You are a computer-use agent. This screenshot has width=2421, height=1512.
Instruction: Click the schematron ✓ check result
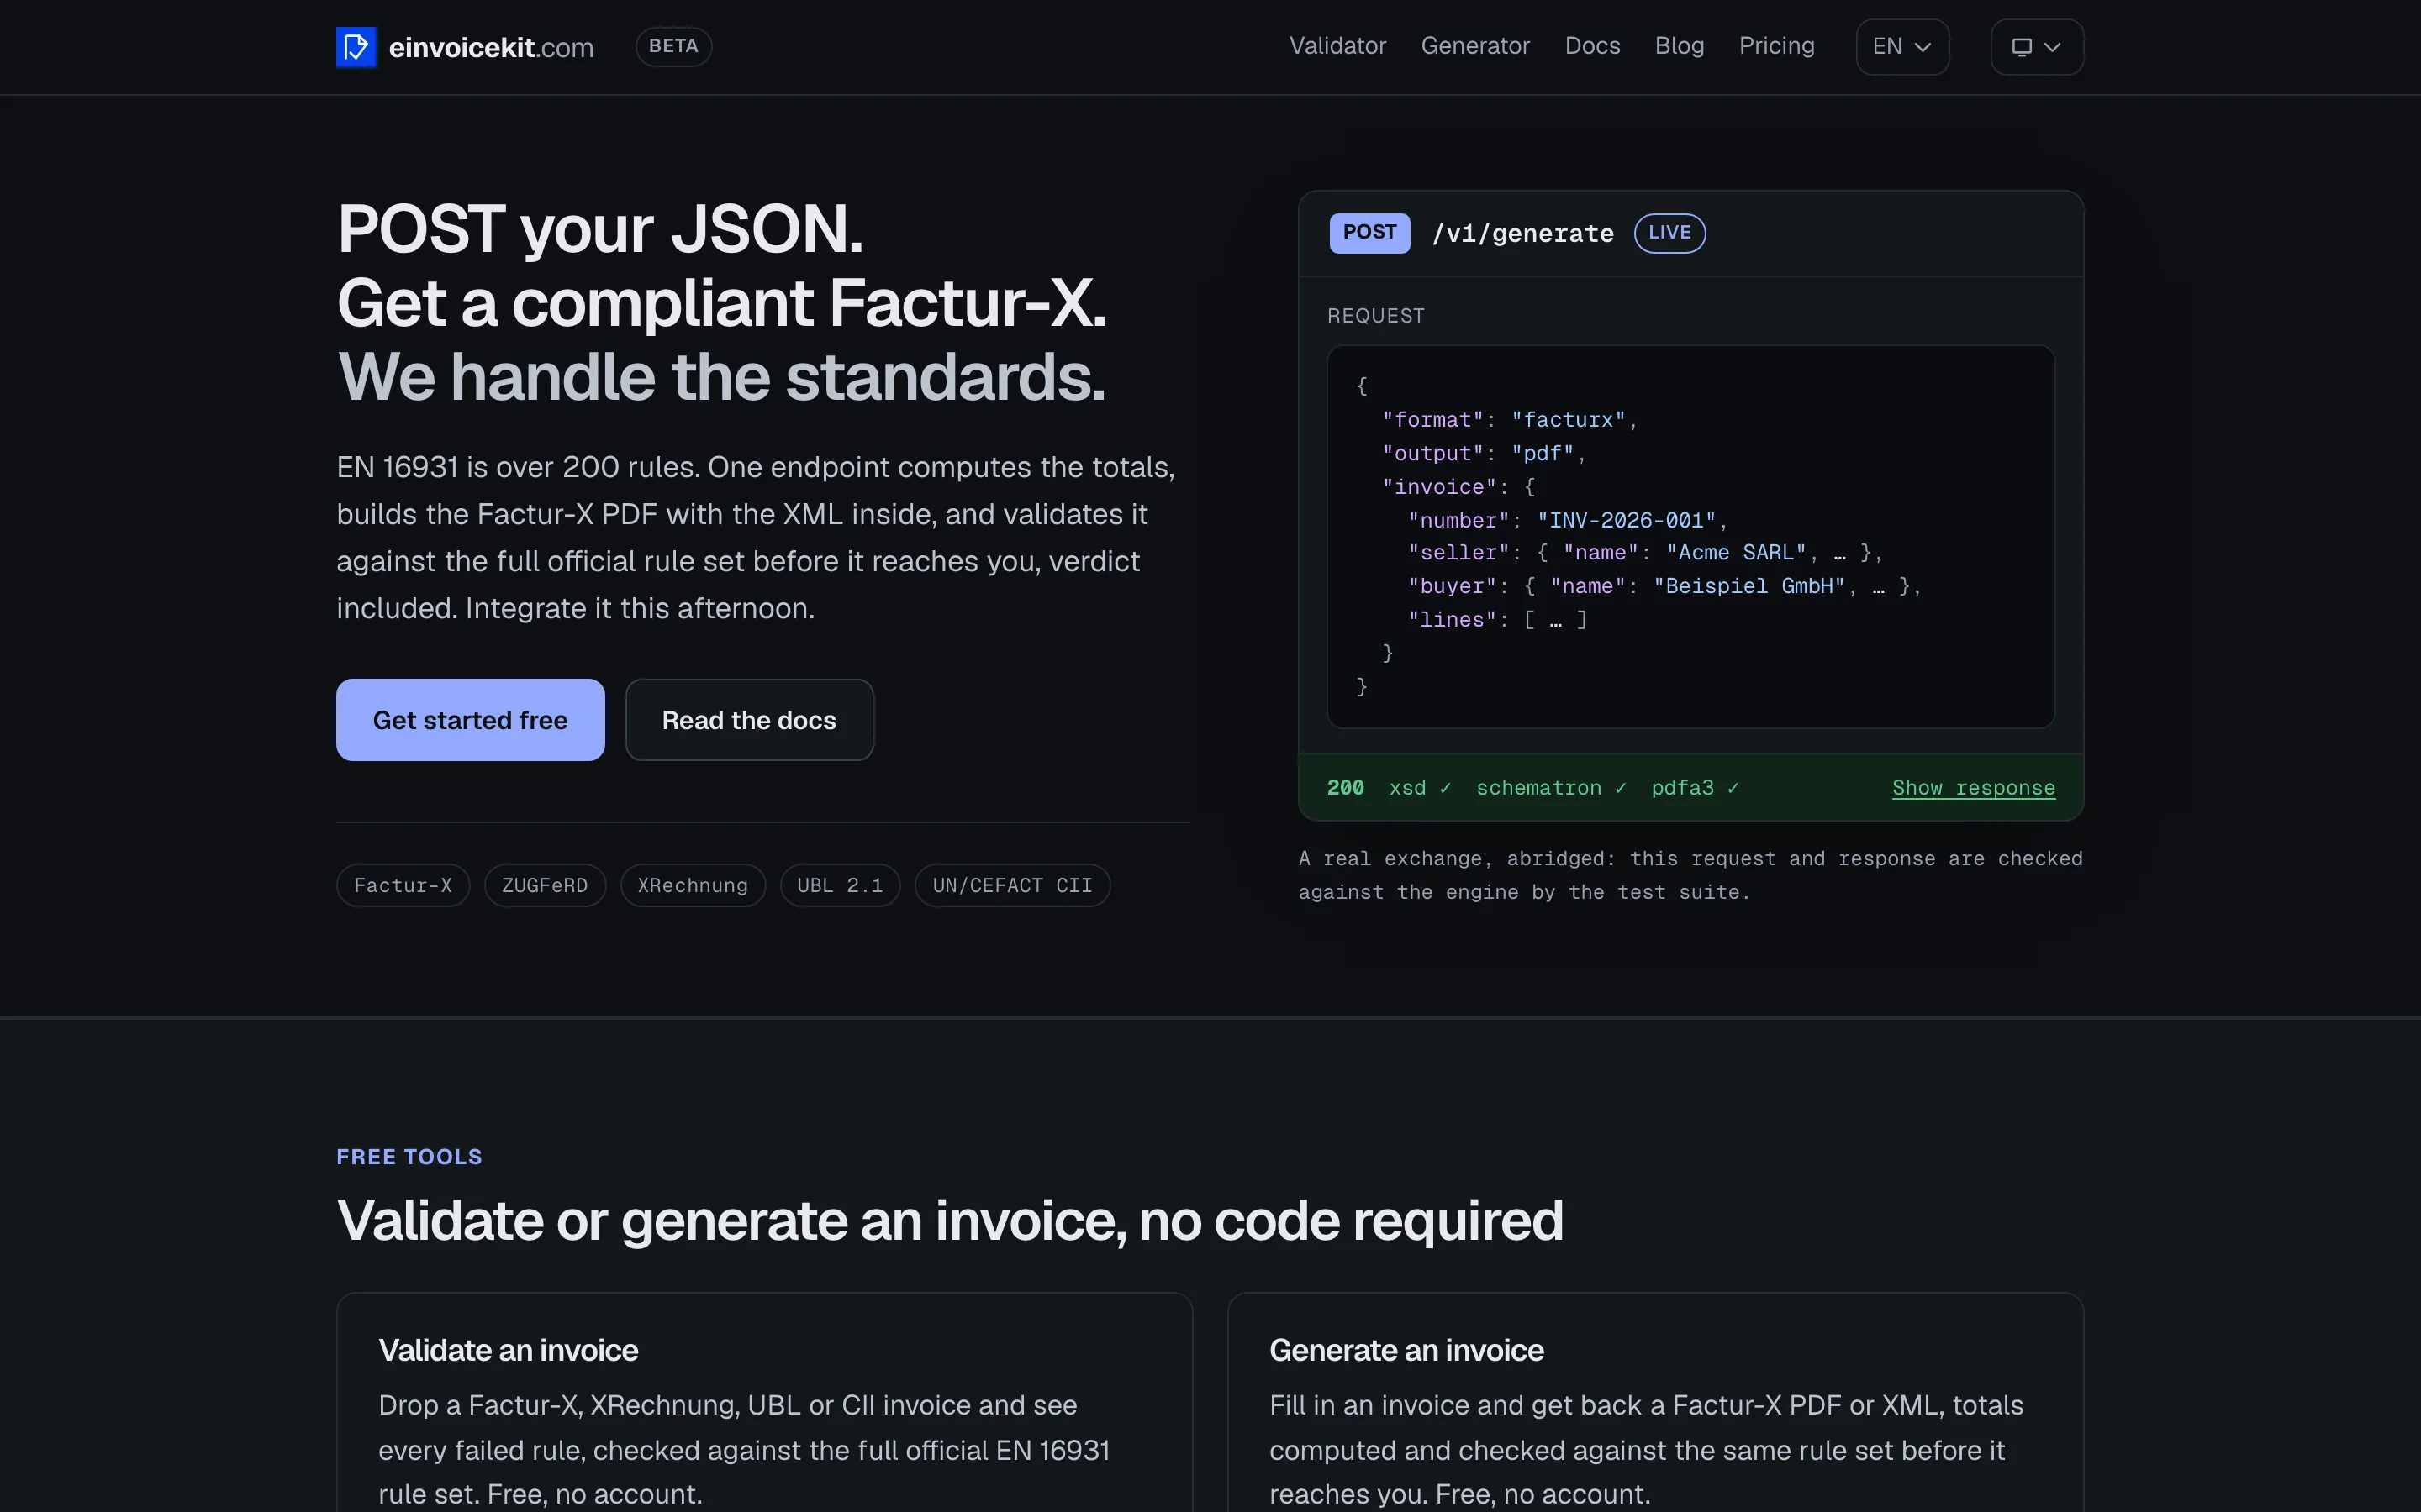tap(1551, 788)
